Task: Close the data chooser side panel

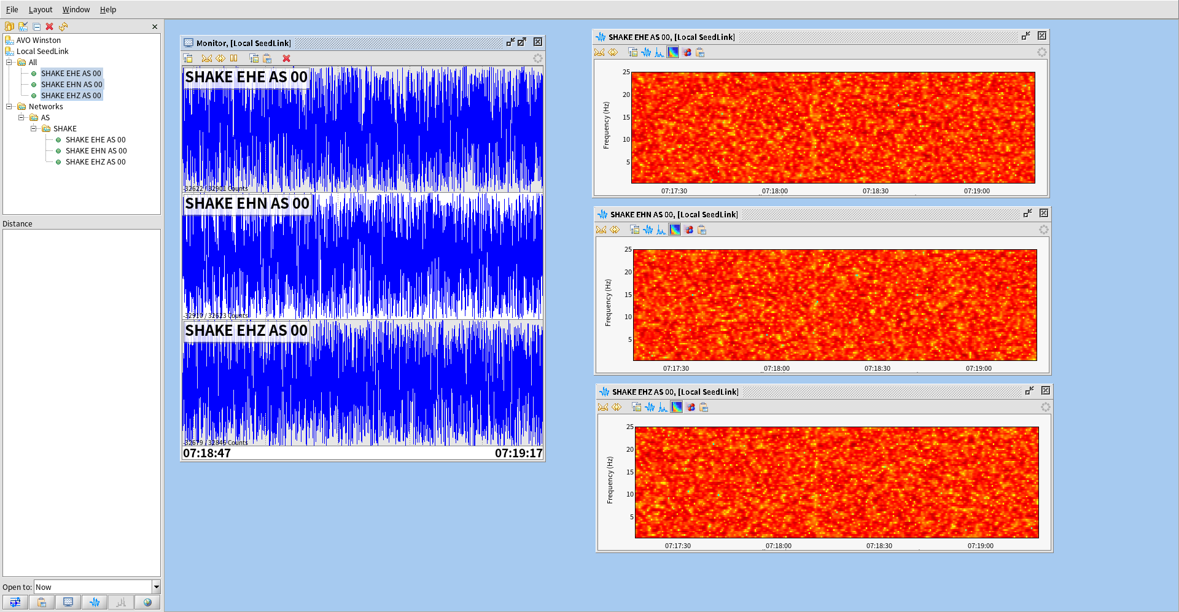Action: 155,26
